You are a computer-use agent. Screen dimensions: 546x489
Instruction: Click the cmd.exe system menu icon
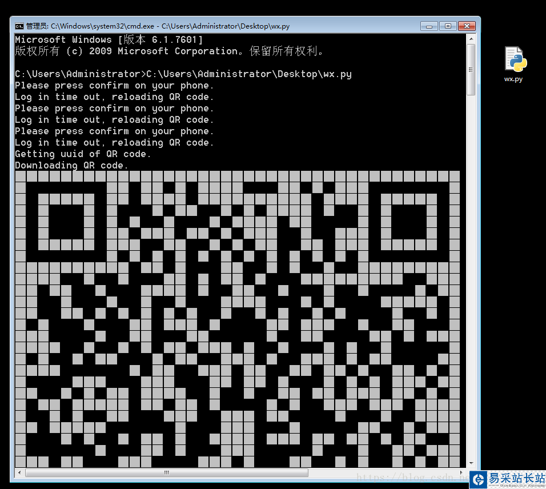[19, 26]
